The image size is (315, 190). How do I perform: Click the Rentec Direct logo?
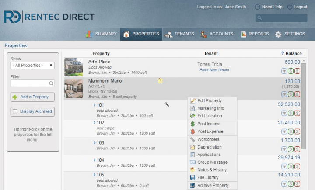click(x=49, y=17)
